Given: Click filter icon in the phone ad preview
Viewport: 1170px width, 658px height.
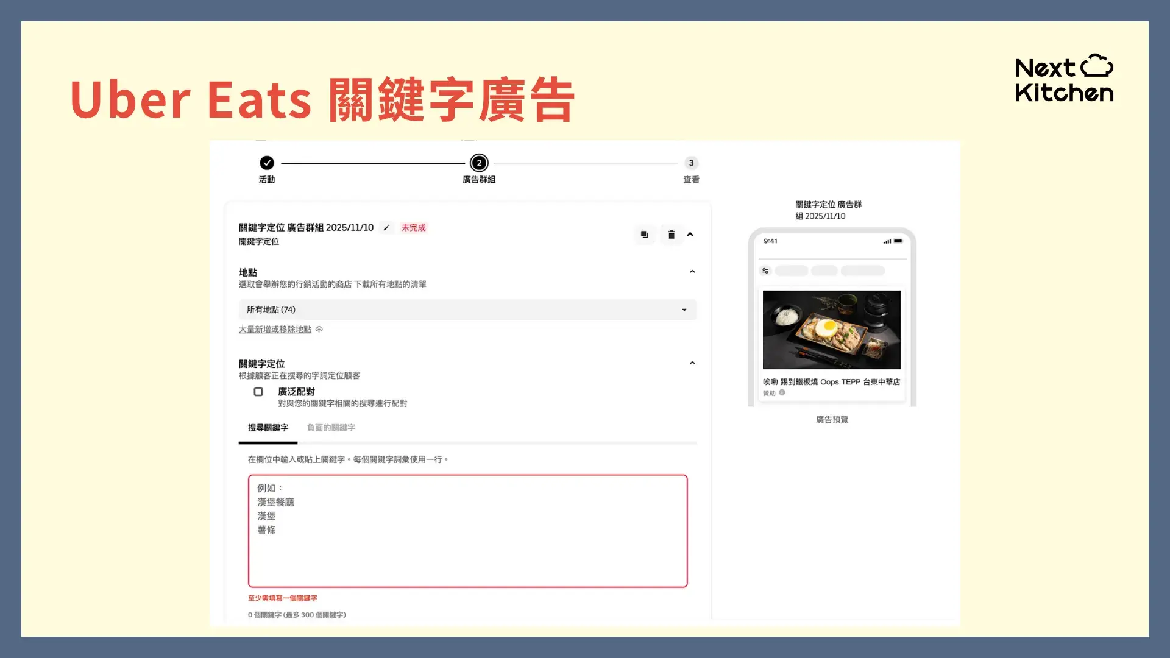Looking at the screenshot, I should click(765, 271).
